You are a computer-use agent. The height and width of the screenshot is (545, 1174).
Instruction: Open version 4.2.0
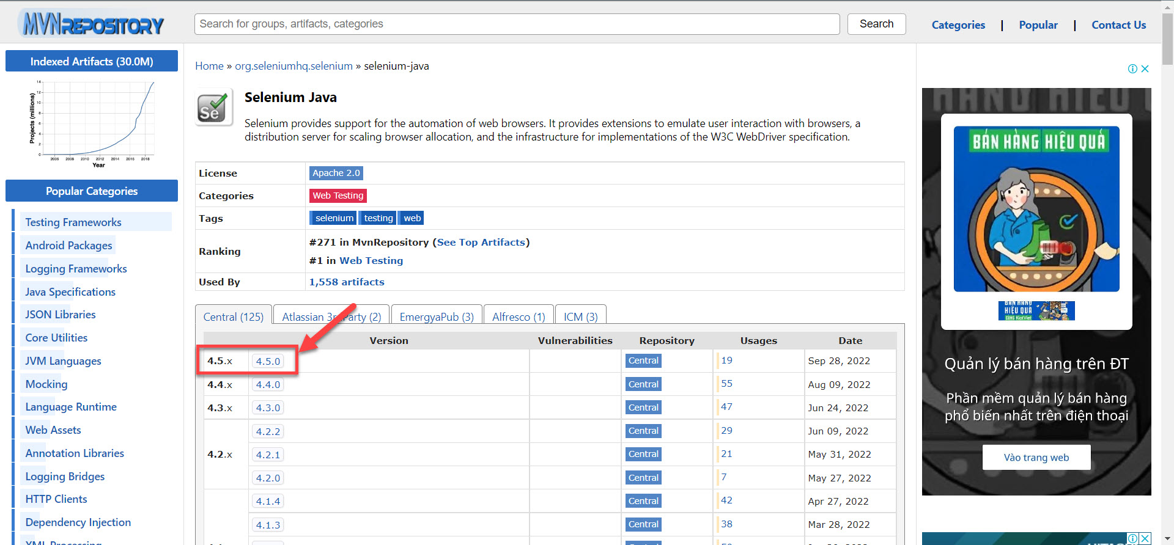[268, 478]
